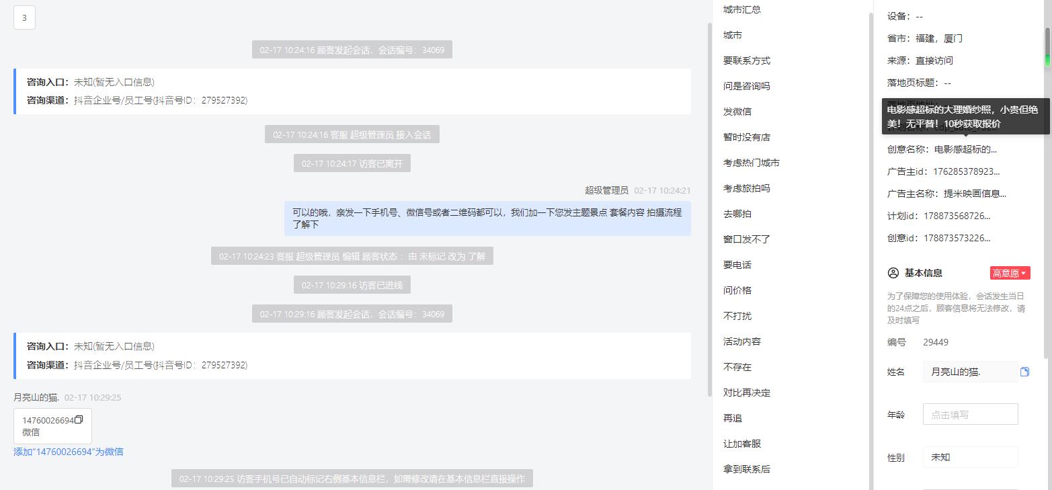Copy the customer name 月亮山的猫.
The height and width of the screenshot is (490, 1052).
coord(1024,372)
